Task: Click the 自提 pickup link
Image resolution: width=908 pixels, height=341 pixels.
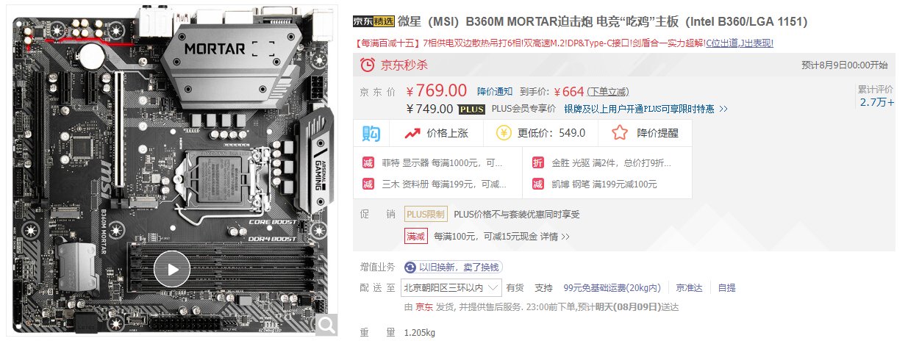Action: (x=726, y=287)
